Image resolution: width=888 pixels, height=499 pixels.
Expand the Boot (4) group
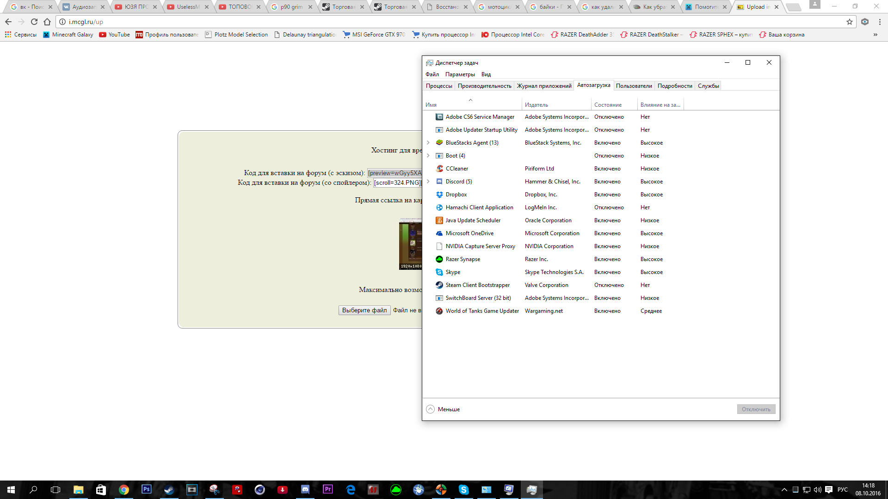(x=428, y=156)
